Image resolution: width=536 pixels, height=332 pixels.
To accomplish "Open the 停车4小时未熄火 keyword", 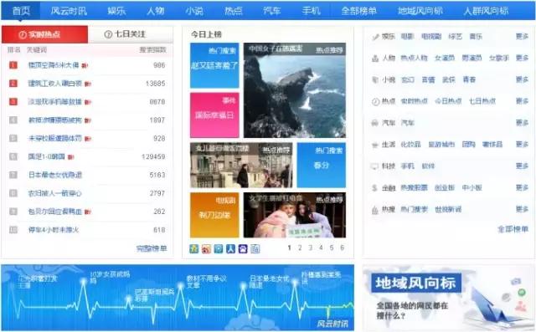I will tap(54, 230).
